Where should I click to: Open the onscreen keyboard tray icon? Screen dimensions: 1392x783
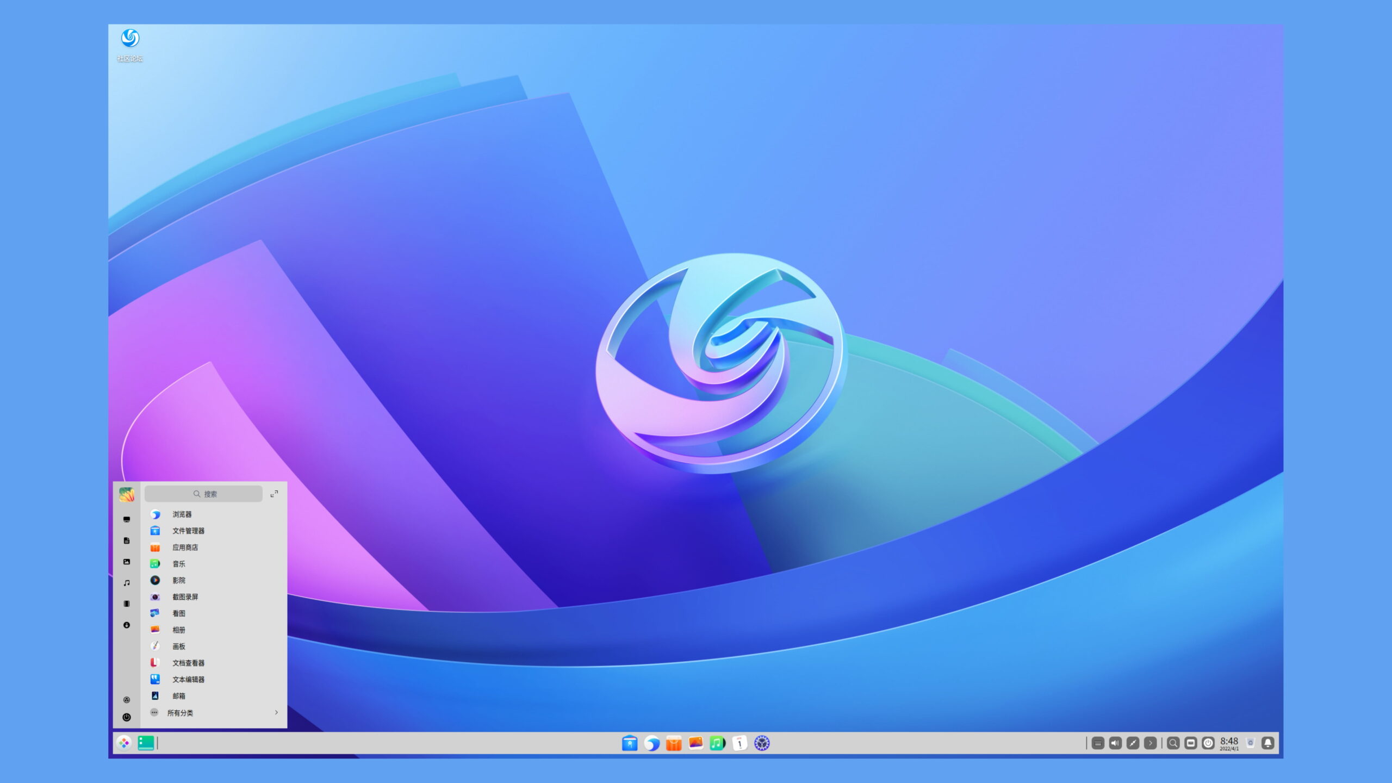pos(1098,743)
